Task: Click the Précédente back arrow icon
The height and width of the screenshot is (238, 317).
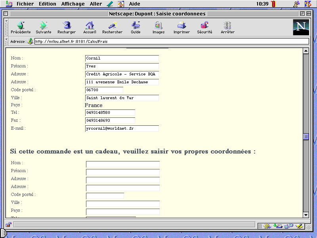Action: click(x=21, y=25)
